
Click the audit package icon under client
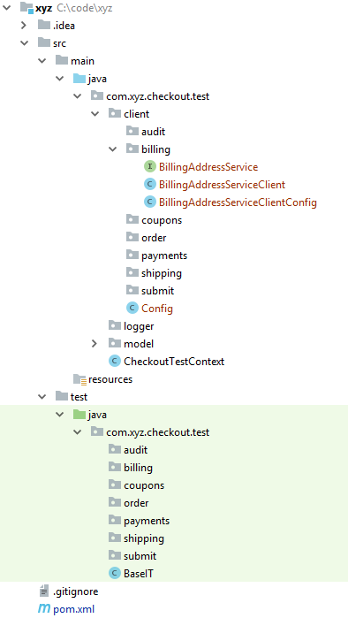[132, 131]
